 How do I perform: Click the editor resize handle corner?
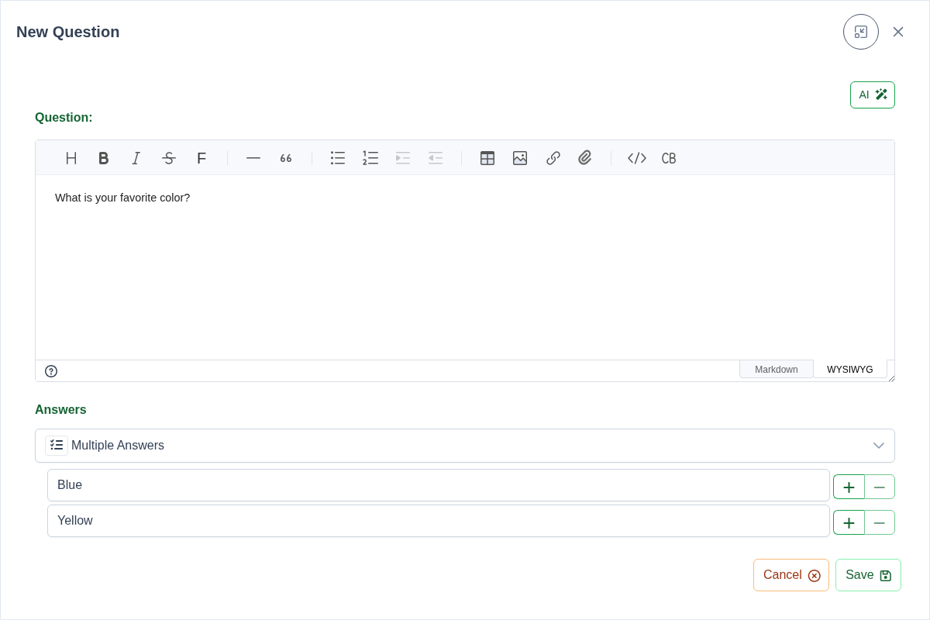pyautogui.click(x=891, y=378)
